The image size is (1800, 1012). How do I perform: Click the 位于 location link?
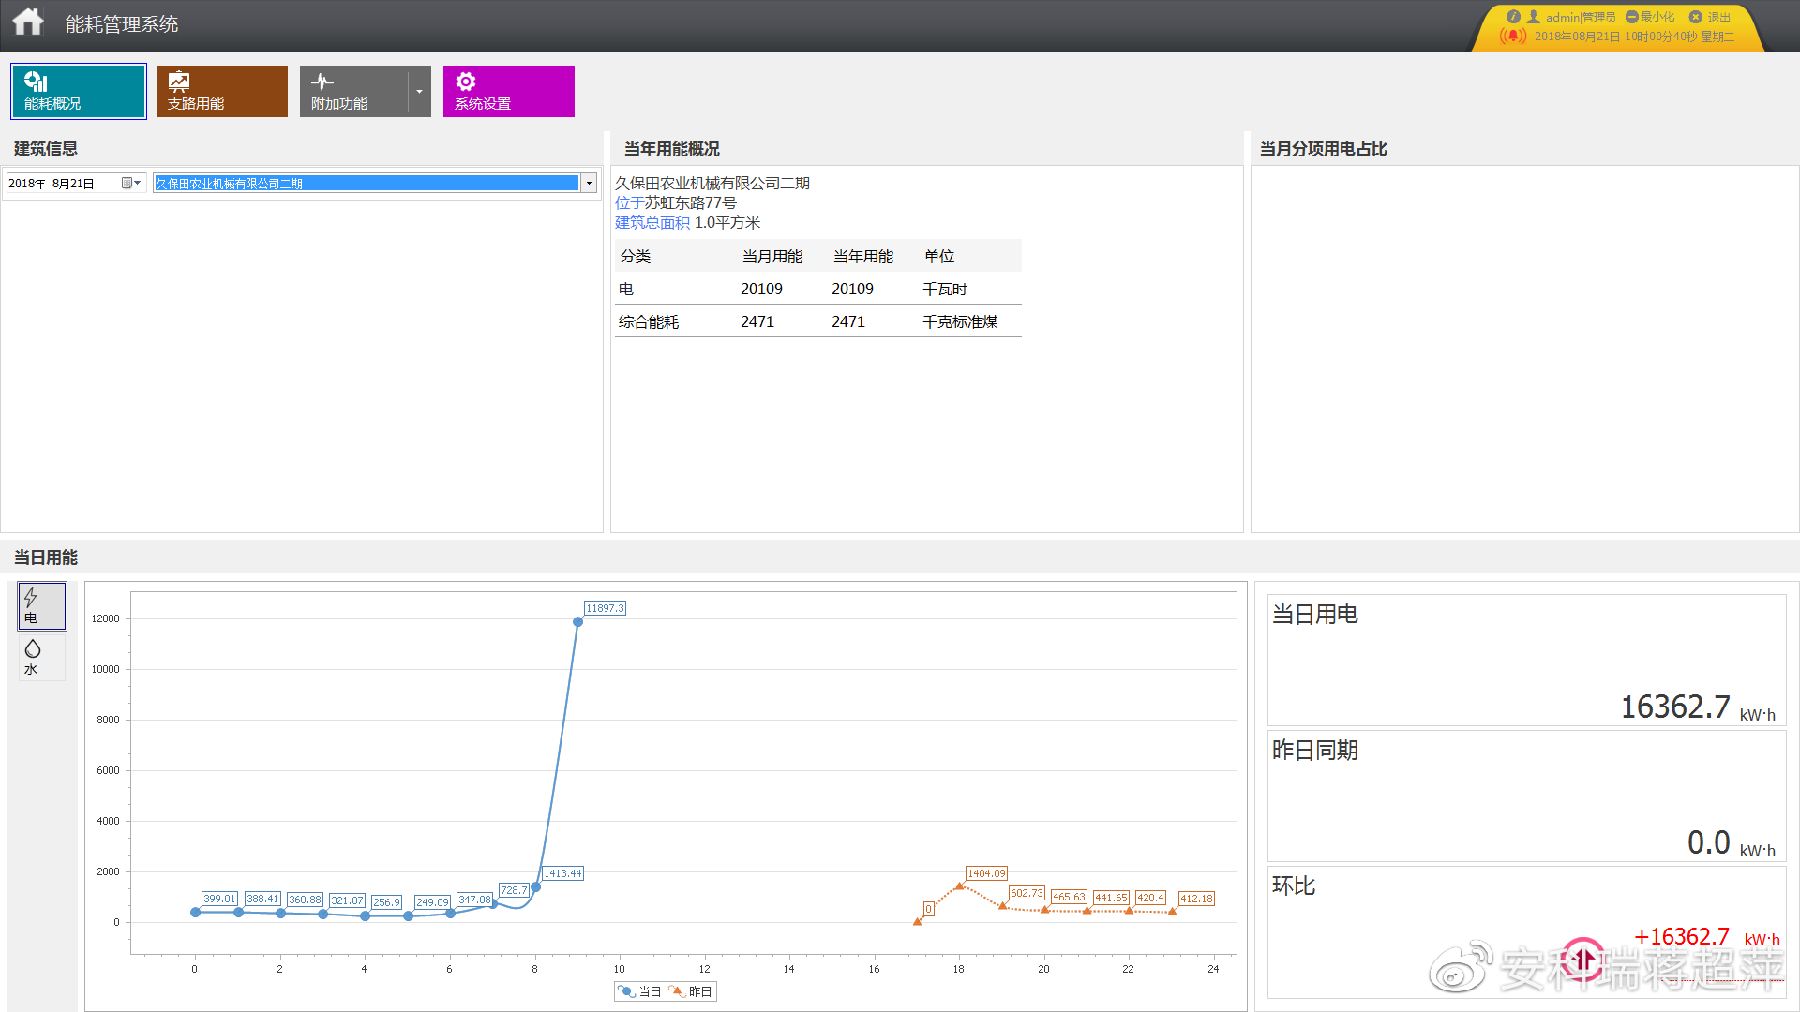click(629, 202)
